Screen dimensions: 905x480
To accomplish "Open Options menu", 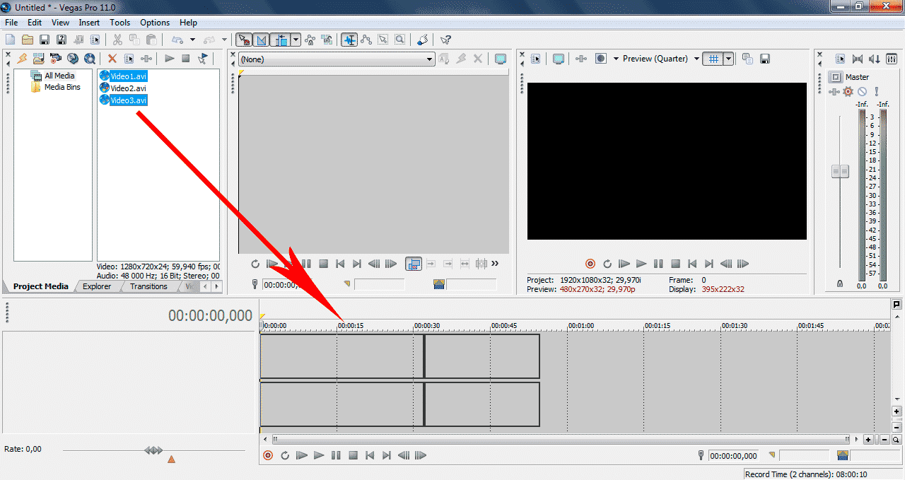I will click(155, 23).
